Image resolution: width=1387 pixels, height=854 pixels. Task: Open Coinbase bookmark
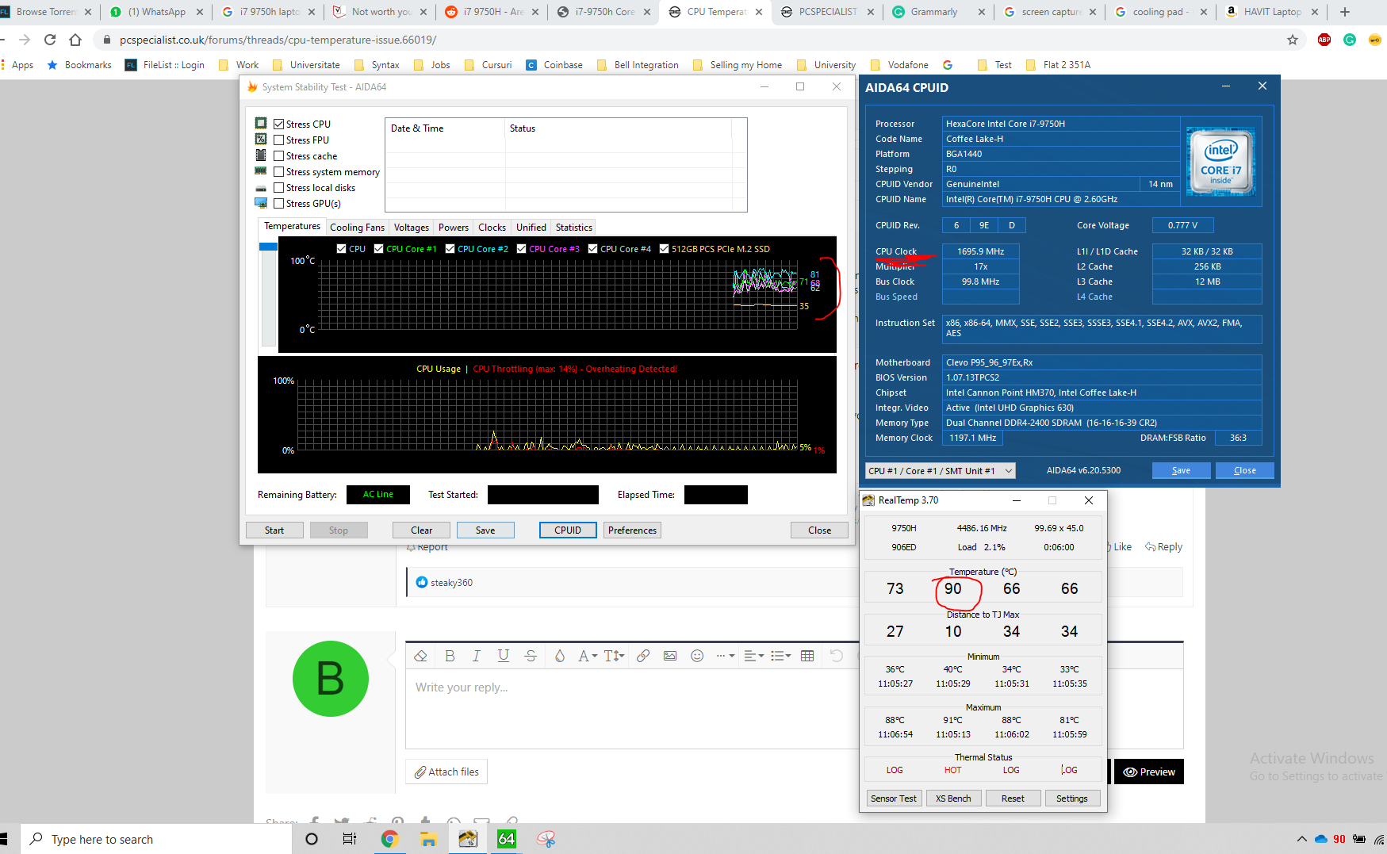[554, 65]
